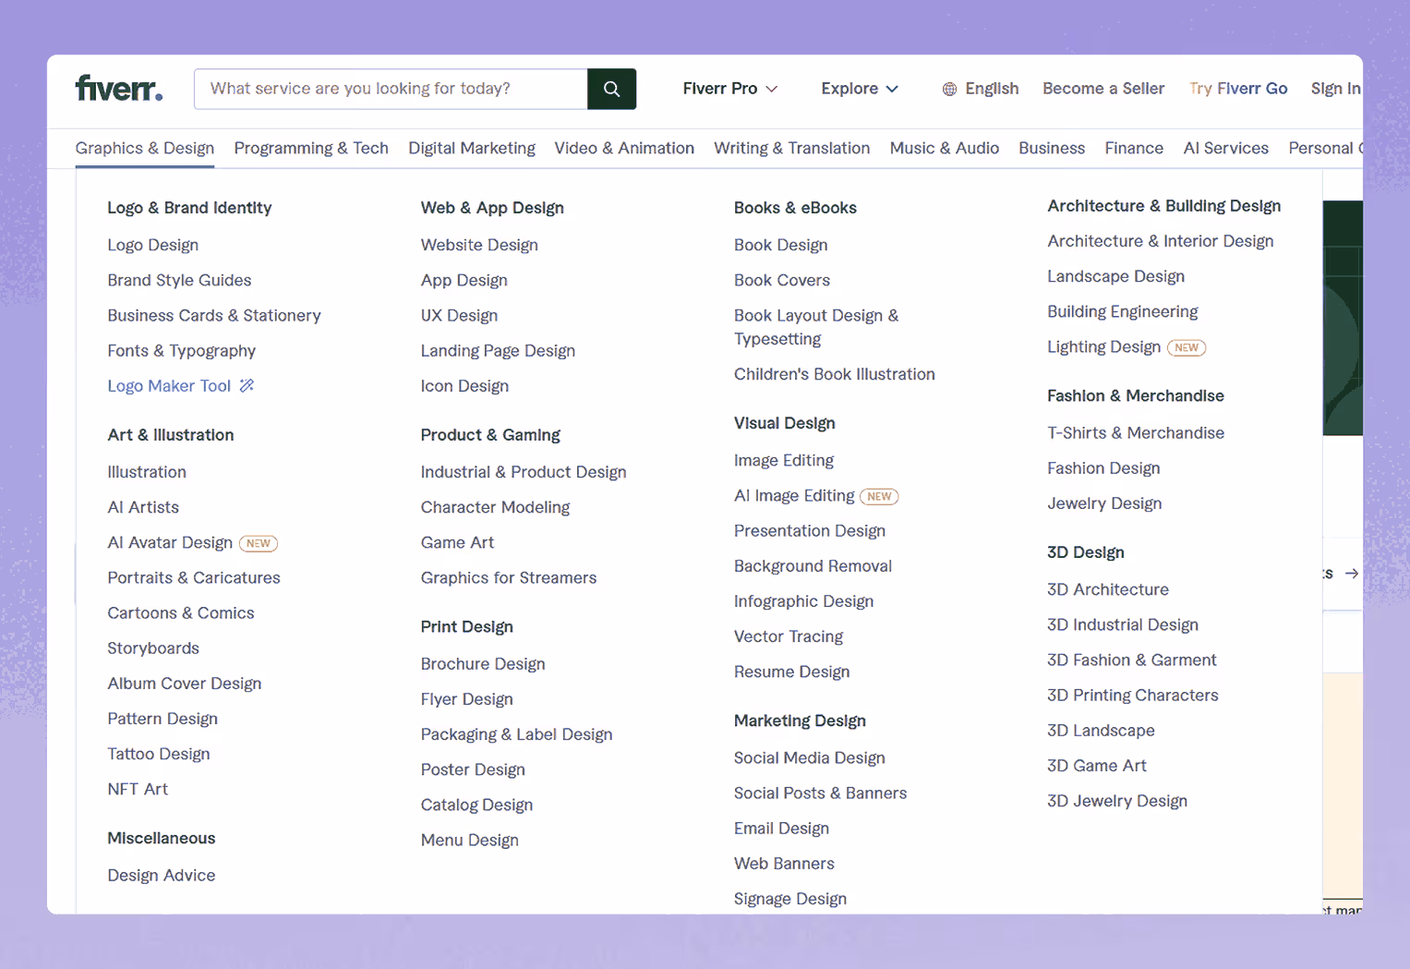The width and height of the screenshot is (1410, 969).
Task: Open Fonts & Typography subcategory
Action: click(181, 350)
